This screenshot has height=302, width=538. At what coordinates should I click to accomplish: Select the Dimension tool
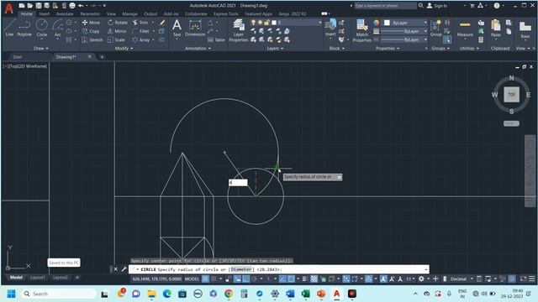coord(195,28)
